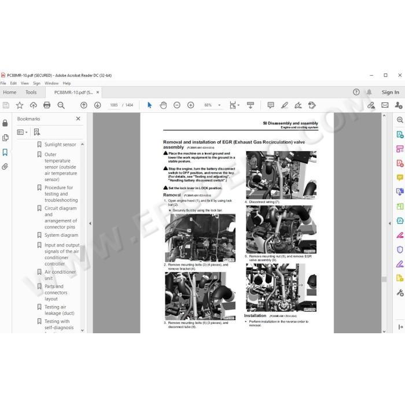Go to next page arrow
Image resolution: width=405 pixels, height=405 pixels.
click(x=97, y=105)
